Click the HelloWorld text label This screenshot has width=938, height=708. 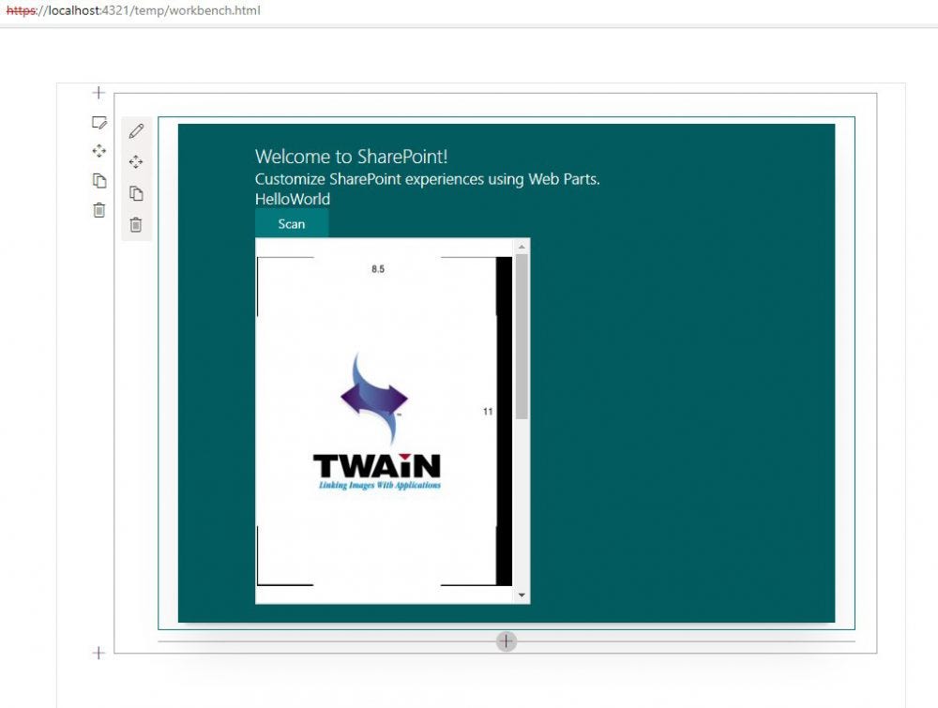[292, 199]
